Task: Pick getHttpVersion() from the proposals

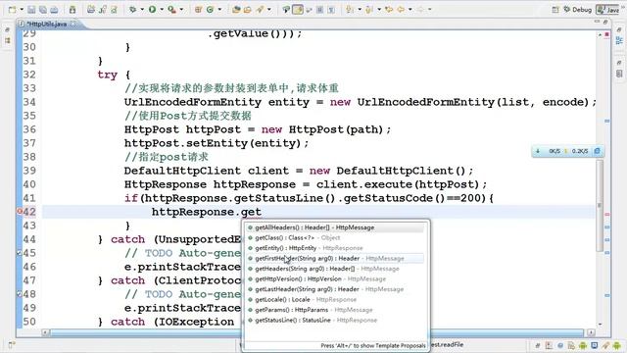Action: 335,278
